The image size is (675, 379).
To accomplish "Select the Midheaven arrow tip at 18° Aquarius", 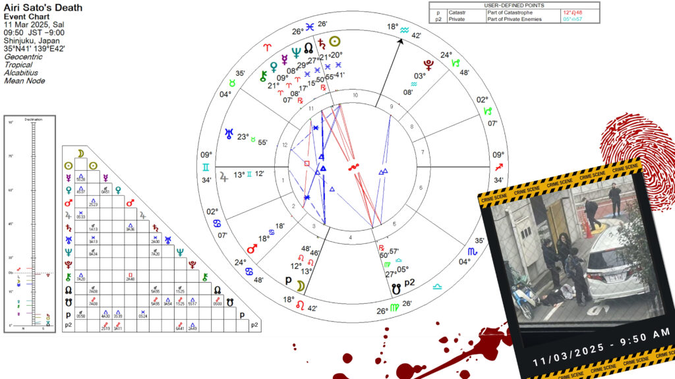I will [x=401, y=40].
